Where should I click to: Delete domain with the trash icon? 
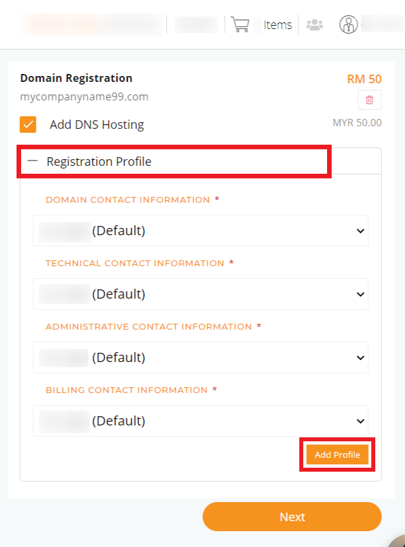[370, 100]
